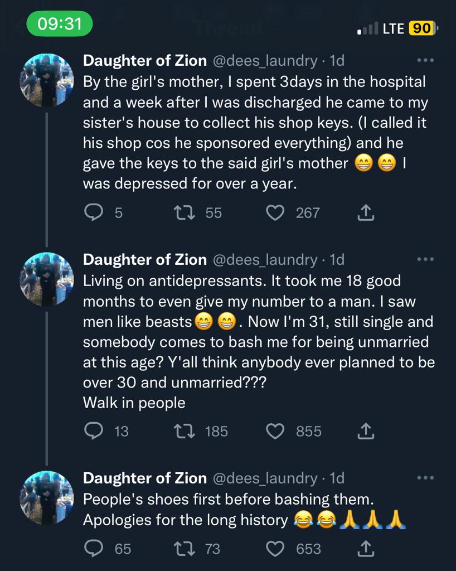The image size is (456, 571).
Task: Tap the @dees_laundry handle on the second tweet
Action: (265, 260)
